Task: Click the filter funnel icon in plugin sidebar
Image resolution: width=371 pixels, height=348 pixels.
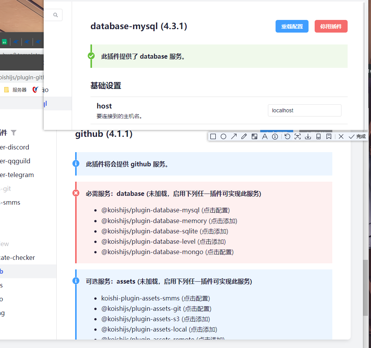Action: point(14,133)
